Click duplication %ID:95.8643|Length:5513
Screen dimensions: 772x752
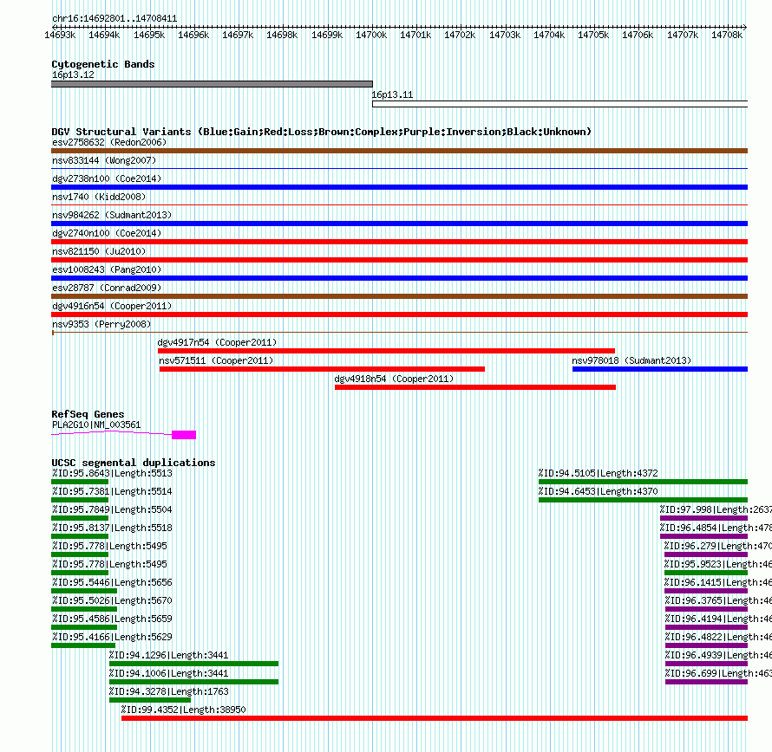(112, 473)
